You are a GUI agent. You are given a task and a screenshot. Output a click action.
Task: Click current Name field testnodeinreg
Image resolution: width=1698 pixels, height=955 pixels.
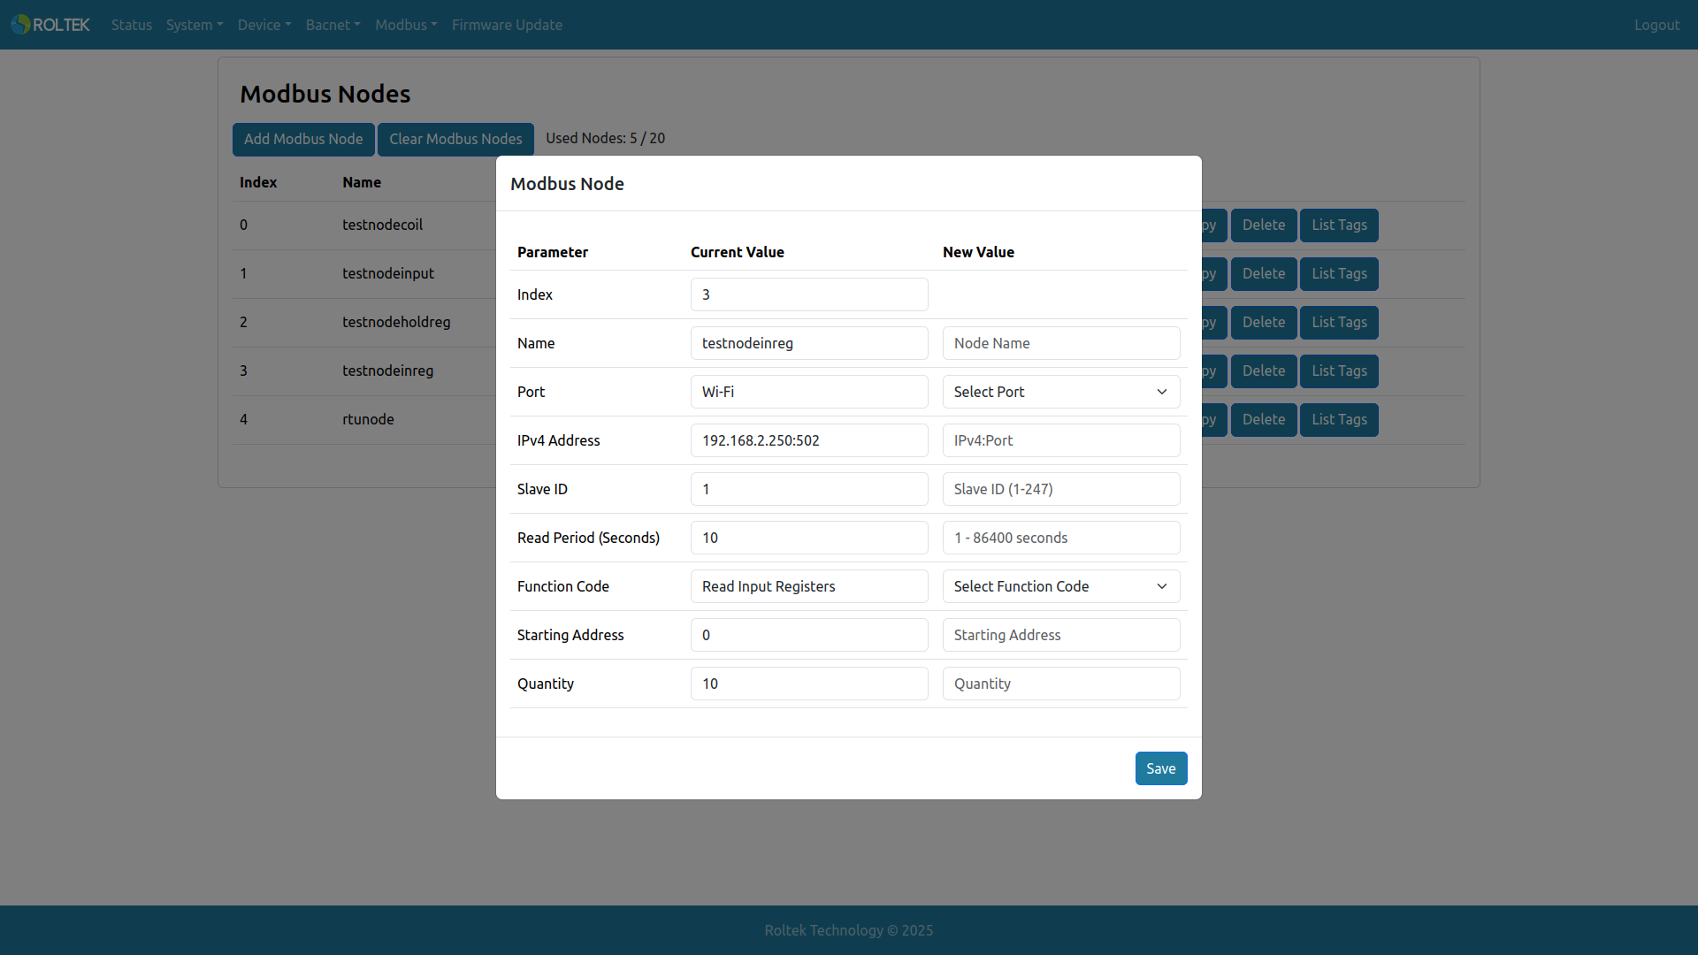[809, 343]
